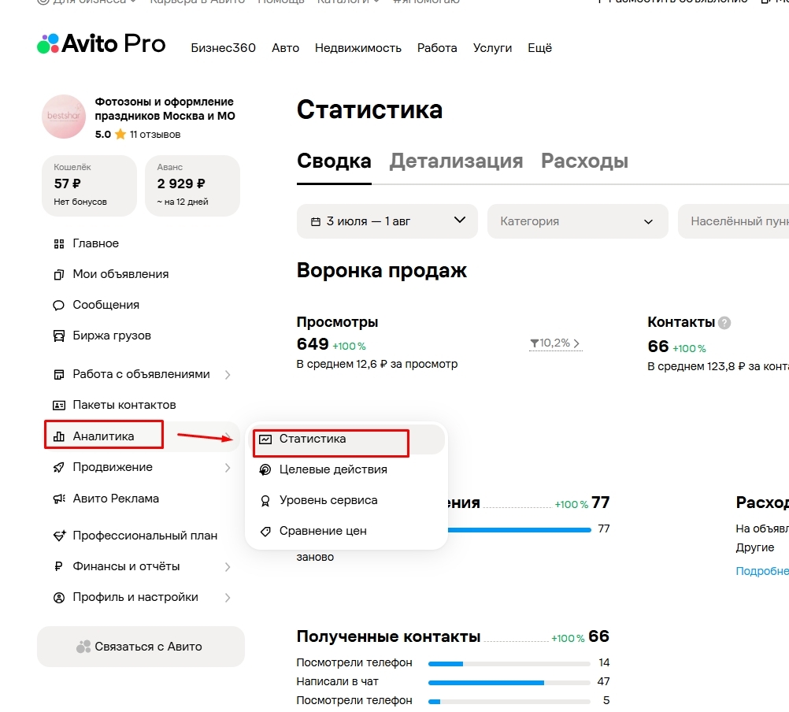The image size is (789, 712).
Task: Click the Посмотрели телефон row with 5
Action: click(x=453, y=701)
